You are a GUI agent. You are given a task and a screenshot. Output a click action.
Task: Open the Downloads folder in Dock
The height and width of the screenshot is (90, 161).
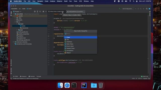[x=94, y=85]
